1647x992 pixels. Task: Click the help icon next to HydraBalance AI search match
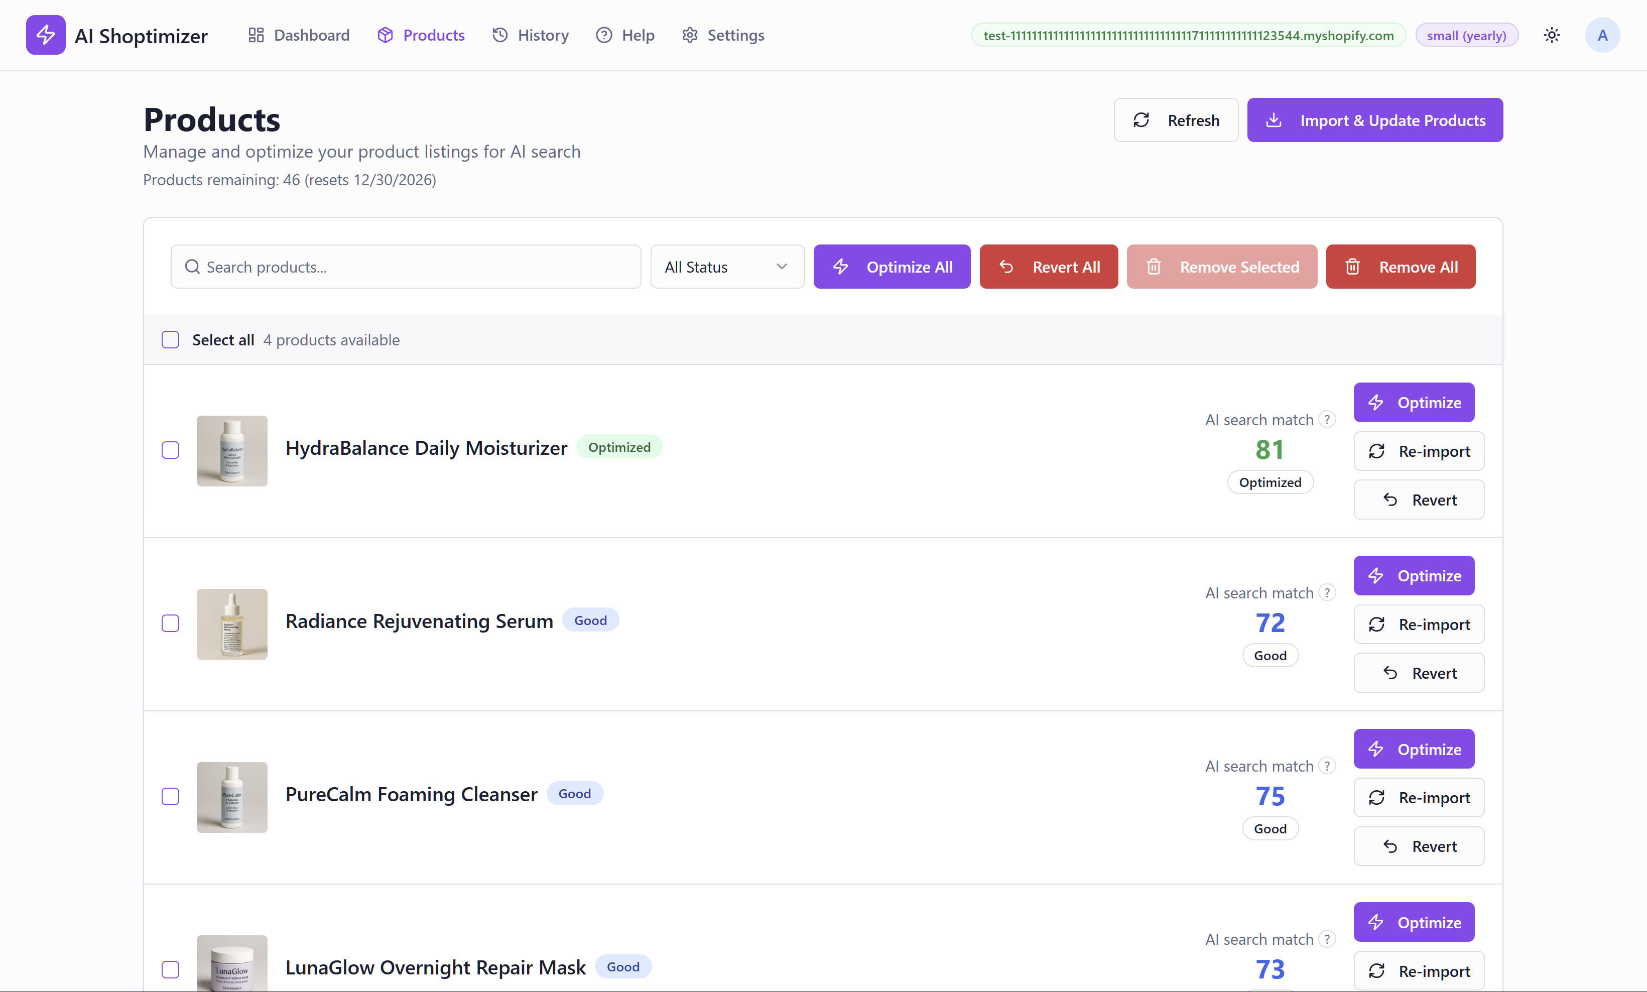1328,419
